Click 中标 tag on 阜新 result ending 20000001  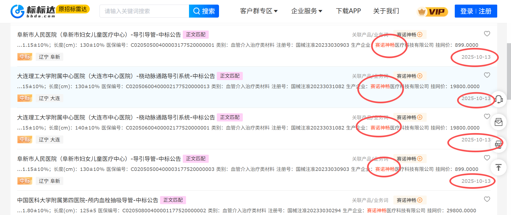[x=25, y=57]
